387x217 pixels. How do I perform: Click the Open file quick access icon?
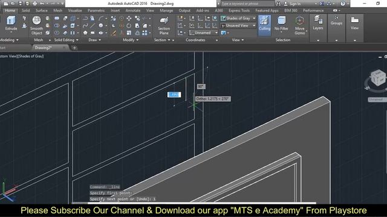tap(13, 4)
